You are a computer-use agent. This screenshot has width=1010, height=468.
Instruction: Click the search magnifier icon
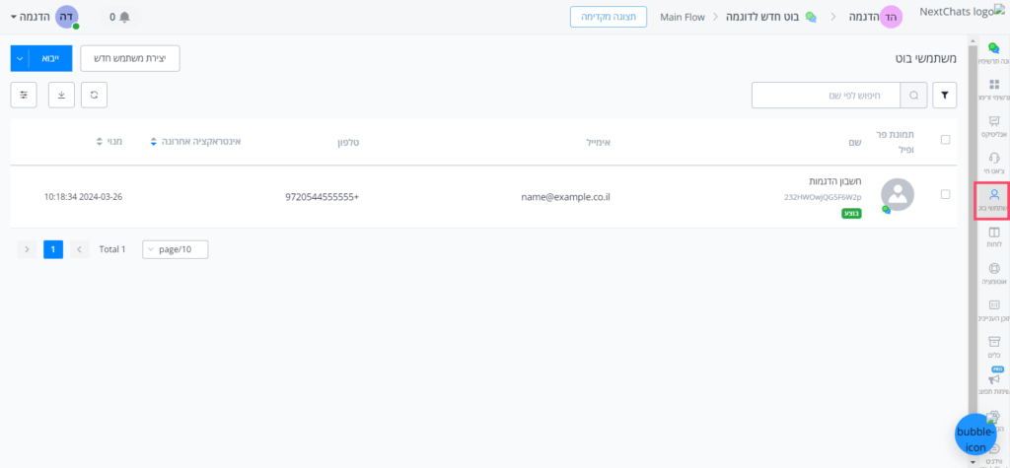tap(914, 96)
